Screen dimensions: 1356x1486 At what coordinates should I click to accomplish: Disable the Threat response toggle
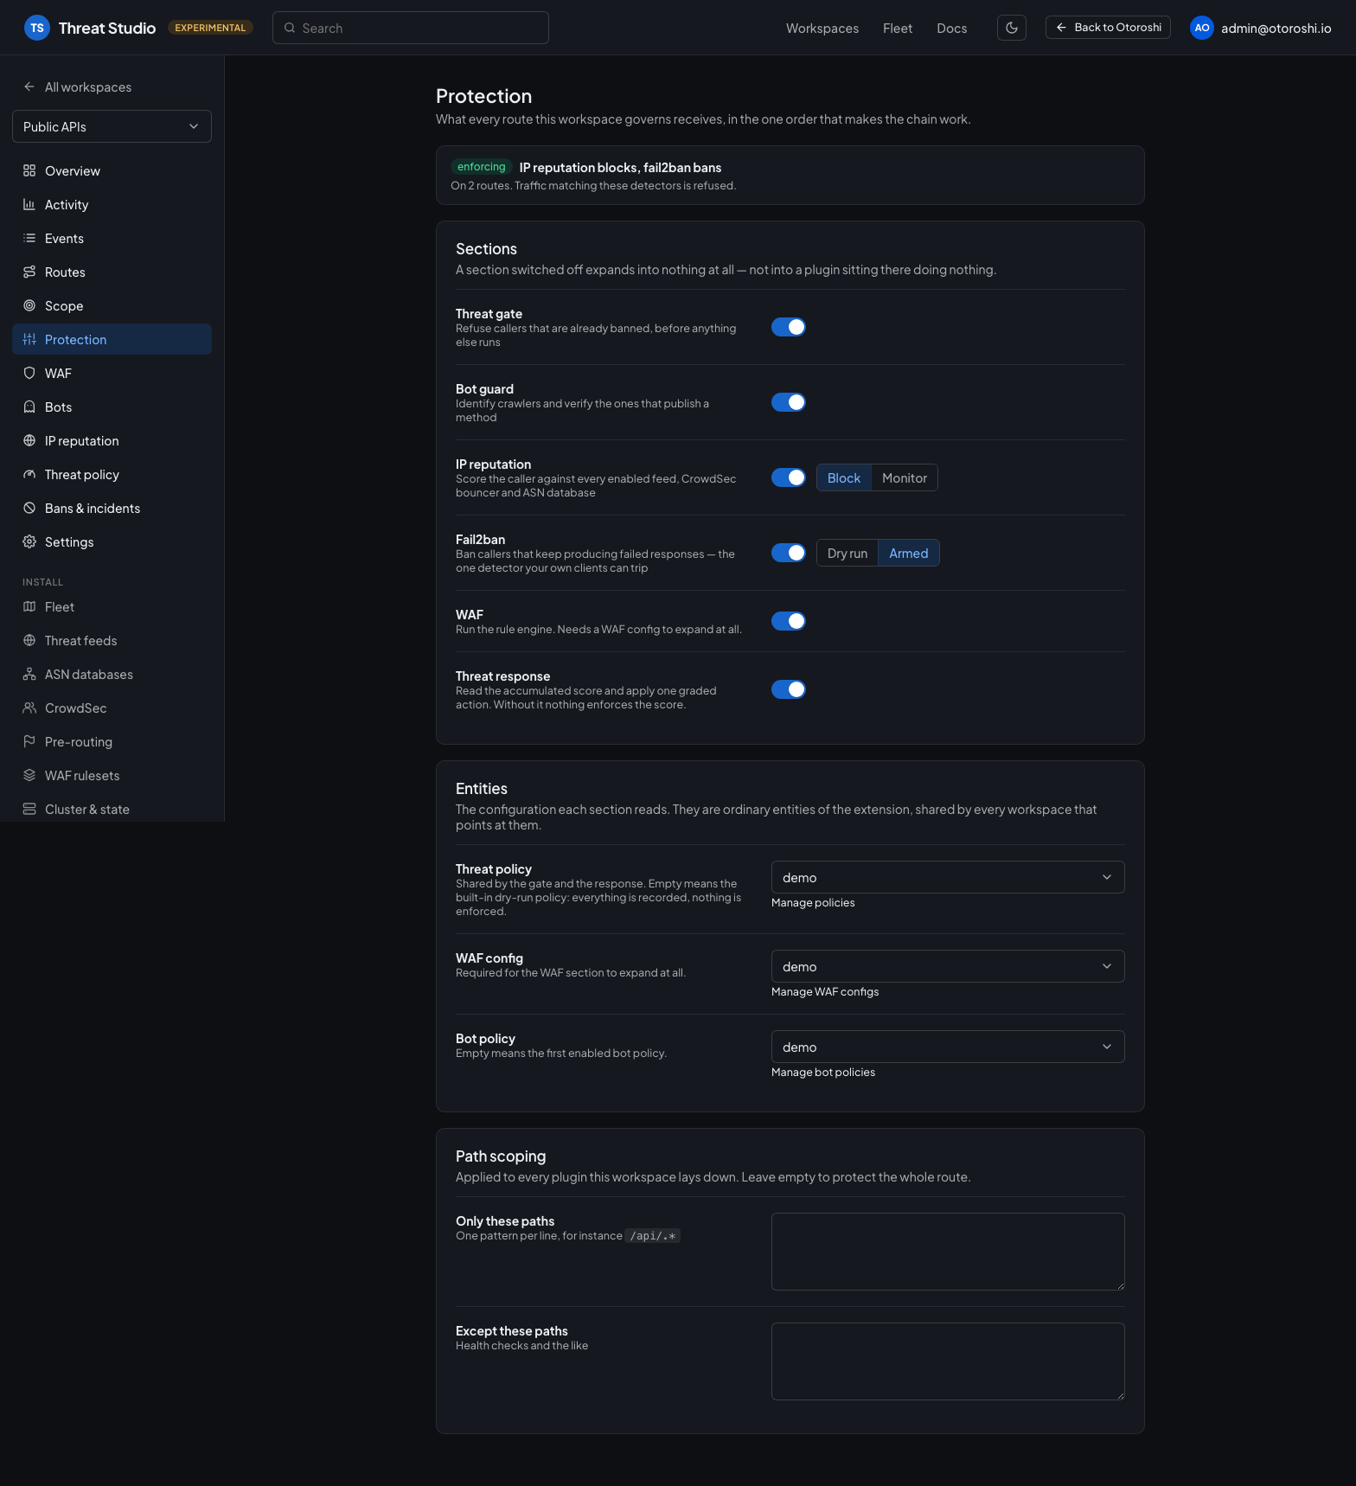click(x=789, y=689)
